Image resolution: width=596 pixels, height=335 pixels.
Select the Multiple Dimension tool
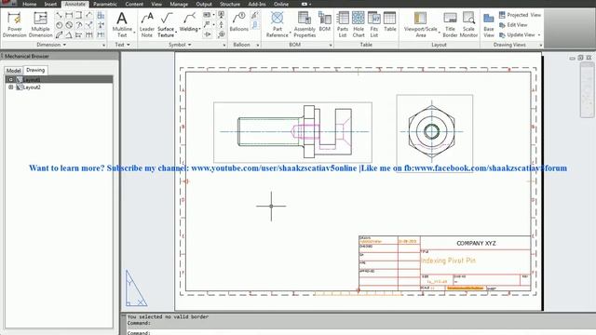(40, 25)
